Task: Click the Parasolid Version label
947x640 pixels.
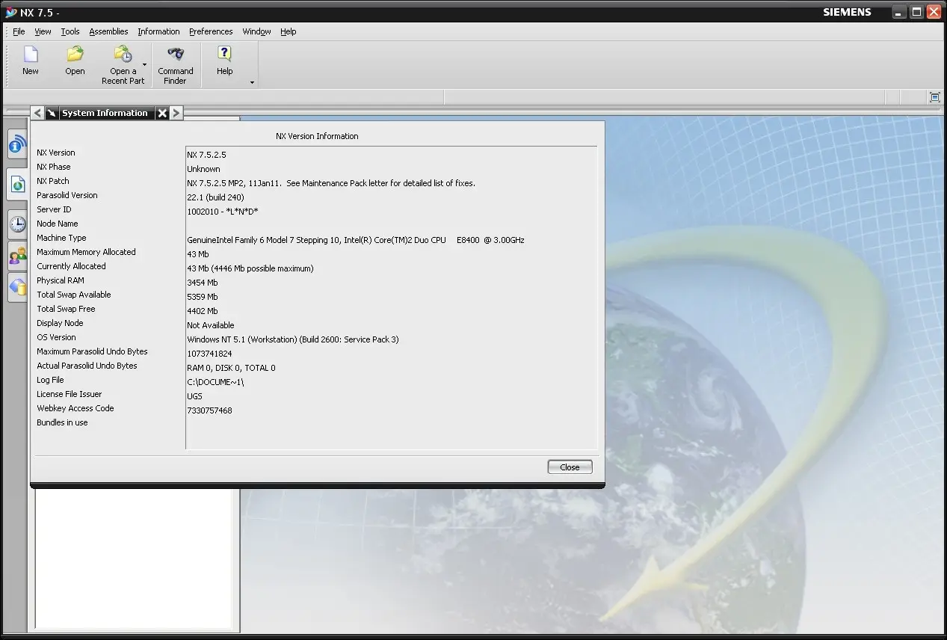Action: point(67,195)
